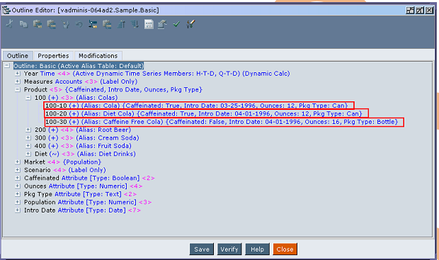The image size is (439, 260).
Task: Expand the Diet Drinks member
Action: (28, 154)
